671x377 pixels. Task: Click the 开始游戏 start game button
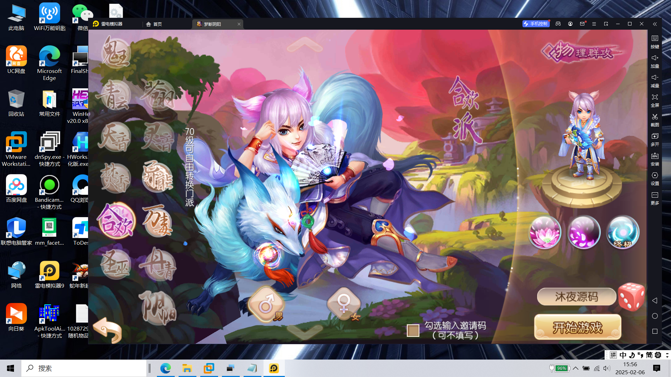pos(577,327)
